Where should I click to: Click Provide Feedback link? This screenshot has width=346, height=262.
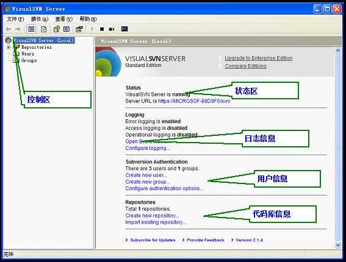coord(206,240)
